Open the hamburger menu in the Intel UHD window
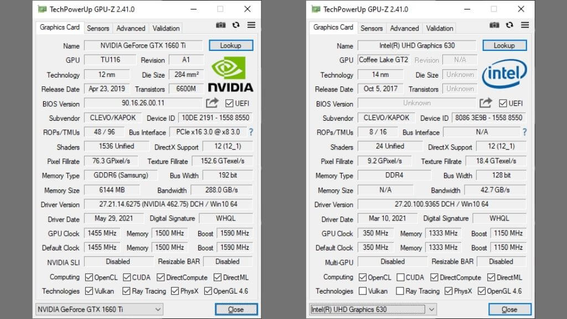Image resolution: width=567 pixels, height=319 pixels. (525, 25)
